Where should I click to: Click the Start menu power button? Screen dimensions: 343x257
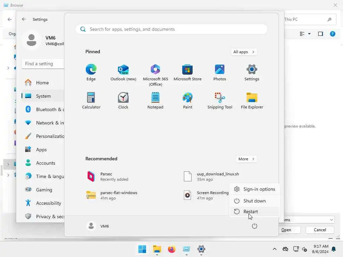(255, 226)
